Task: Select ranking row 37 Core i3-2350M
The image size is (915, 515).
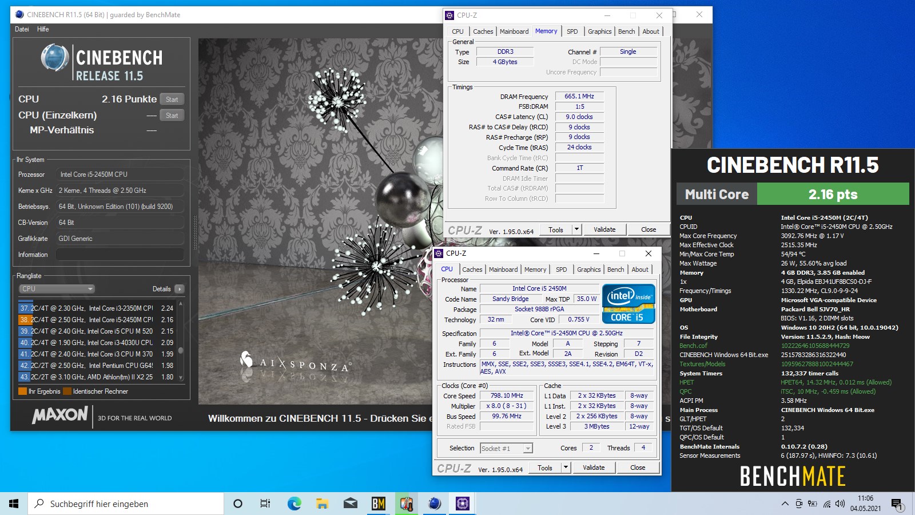Action: tap(96, 308)
